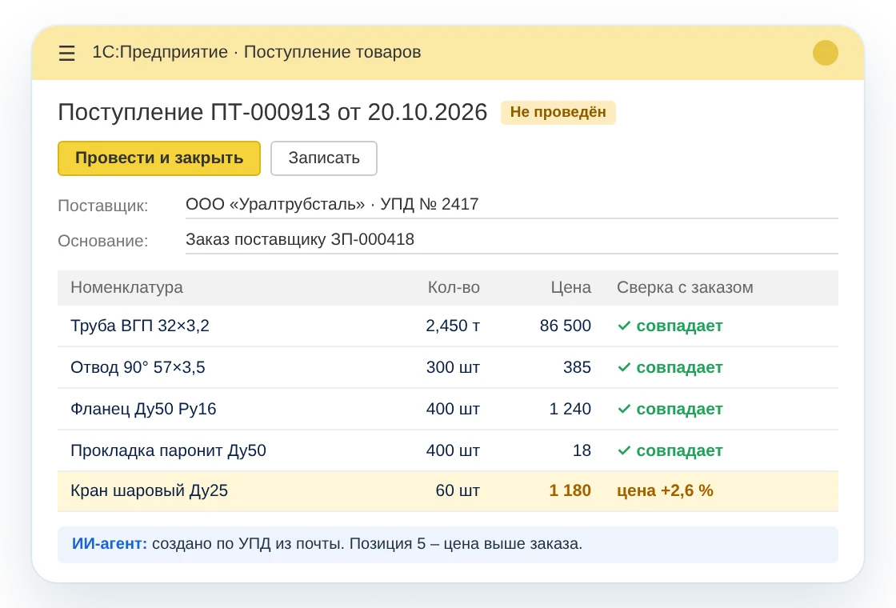The image size is (896, 608).
Task: Click price cell 1 240
Action: [570, 409]
